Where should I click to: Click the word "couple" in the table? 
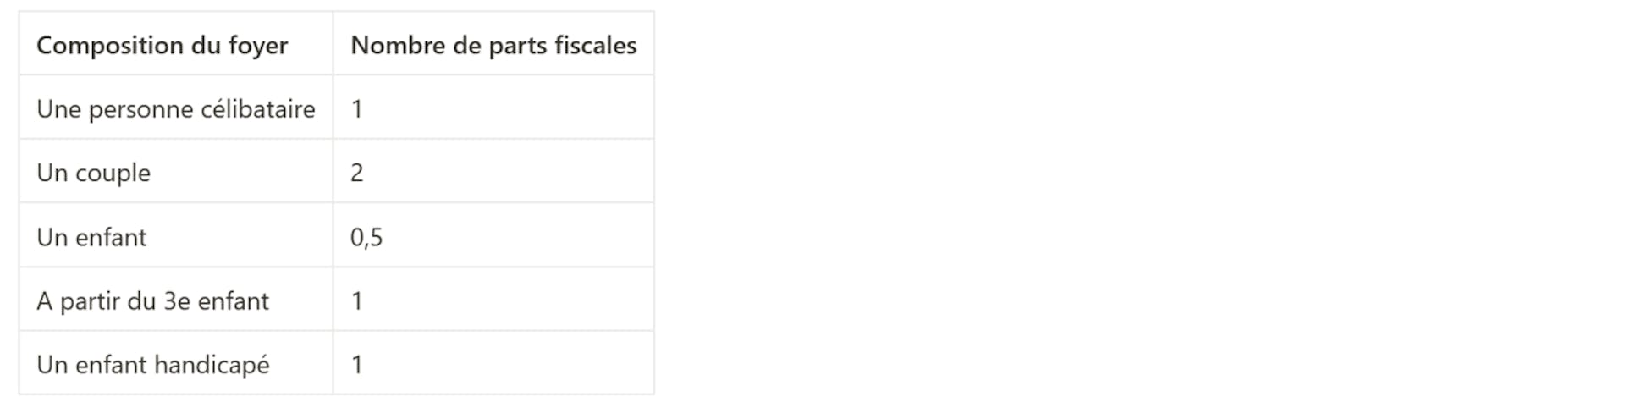(x=113, y=173)
